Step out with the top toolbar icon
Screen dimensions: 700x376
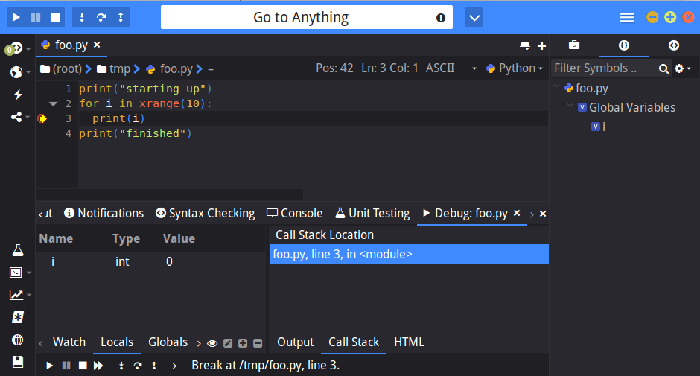[x=121, y=17]
